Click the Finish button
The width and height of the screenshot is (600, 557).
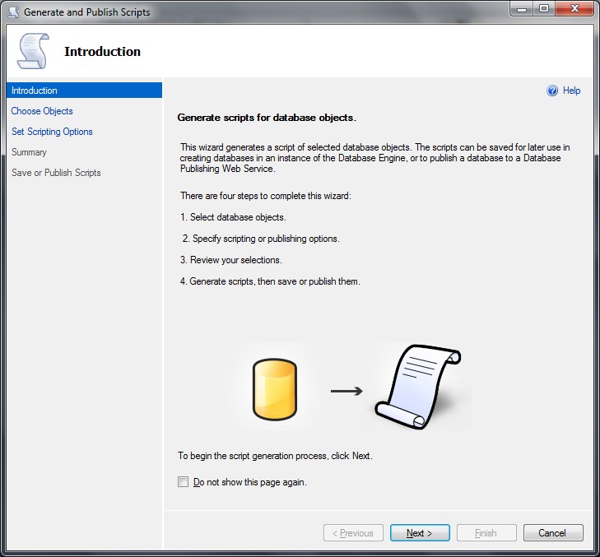coord(486,533)
